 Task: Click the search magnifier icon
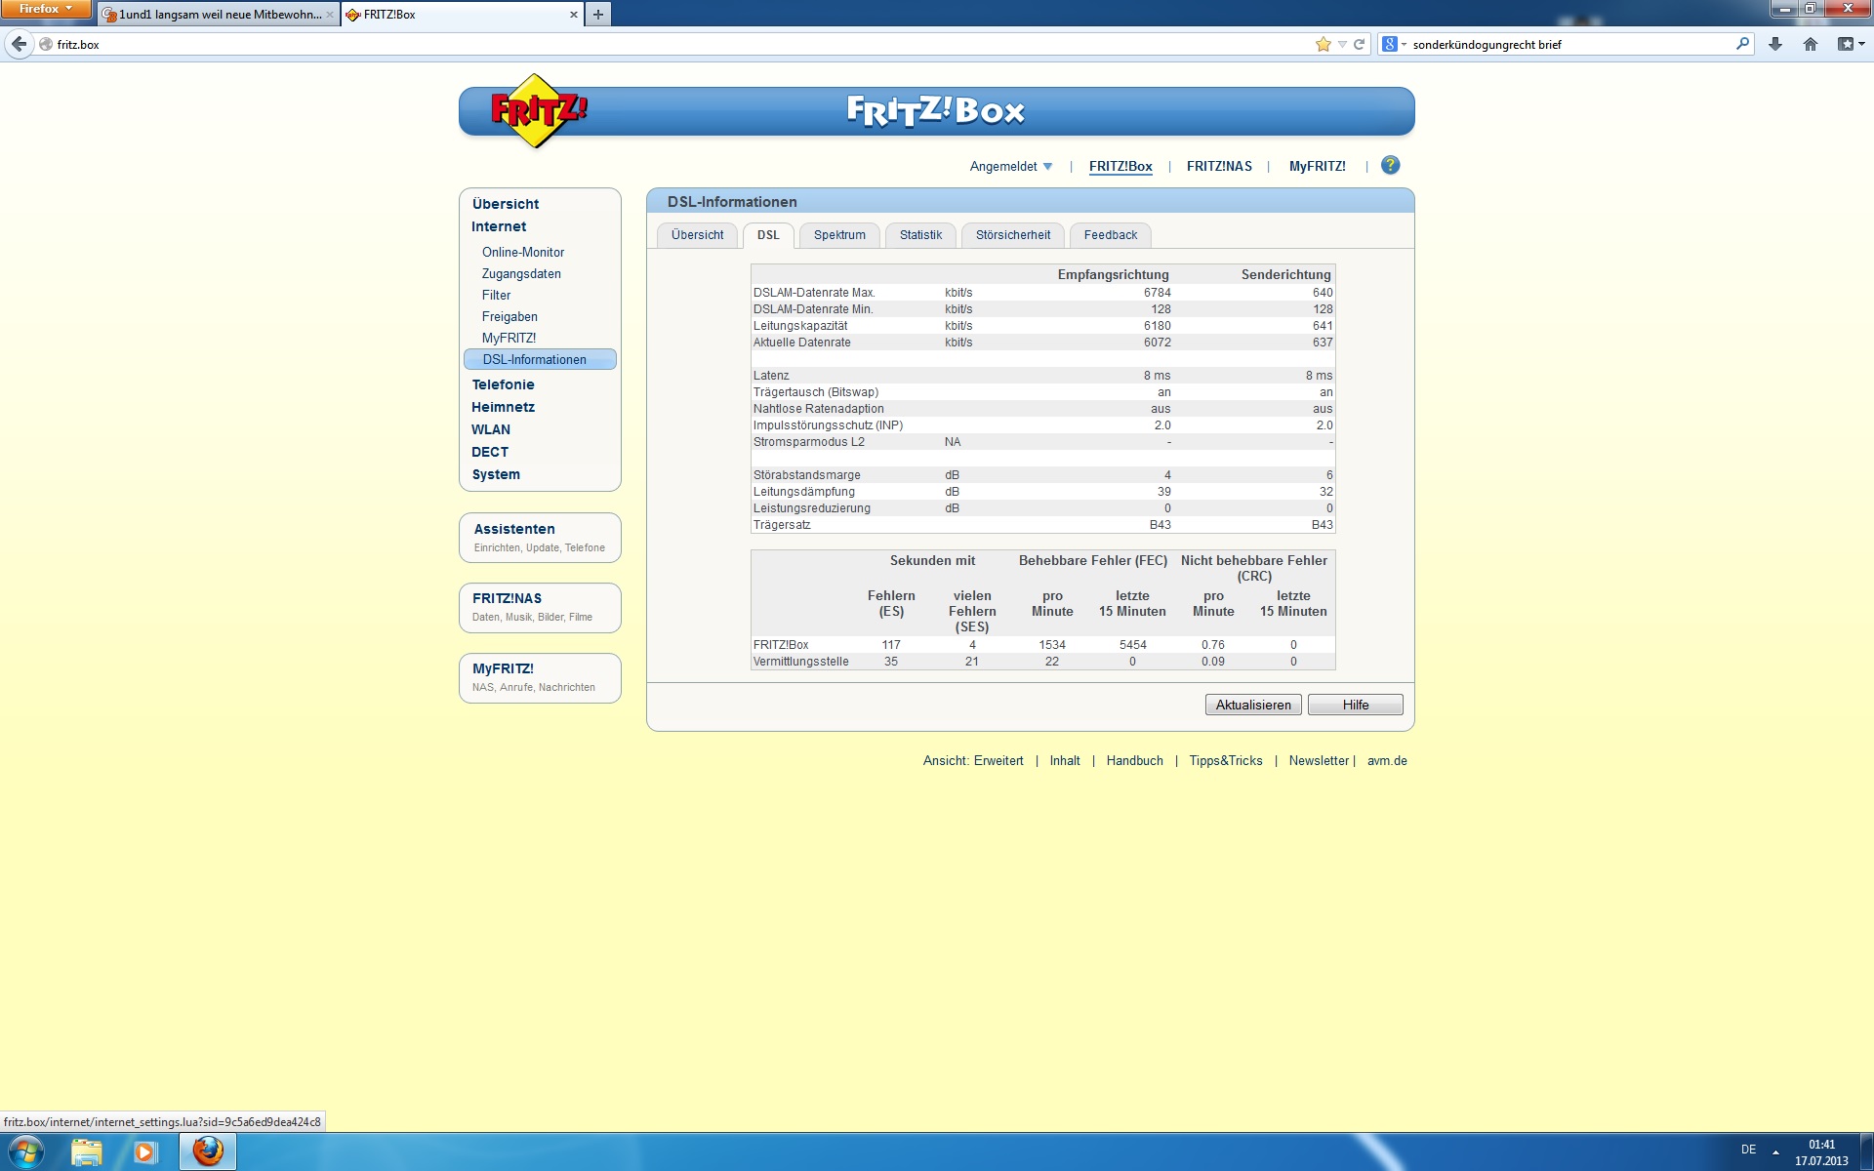point(1742,44)
